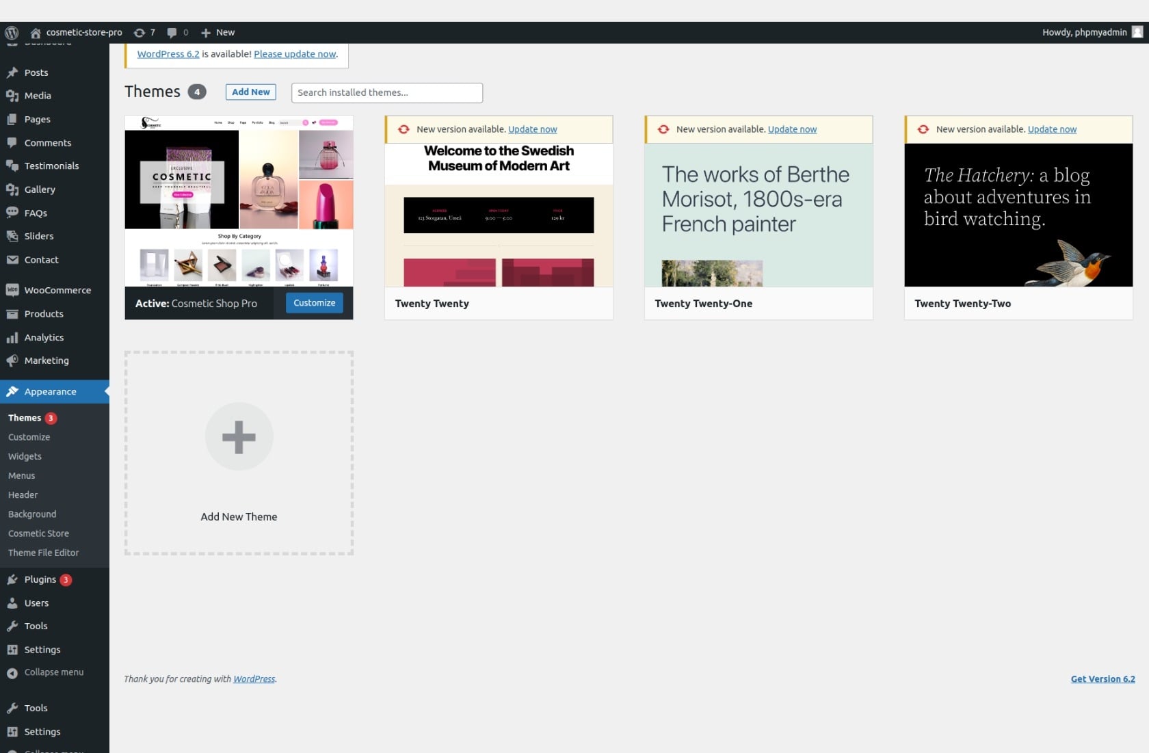Open the first Tools menu item
The height and width of the screenshot is (753, 1149).
[36, 626]
